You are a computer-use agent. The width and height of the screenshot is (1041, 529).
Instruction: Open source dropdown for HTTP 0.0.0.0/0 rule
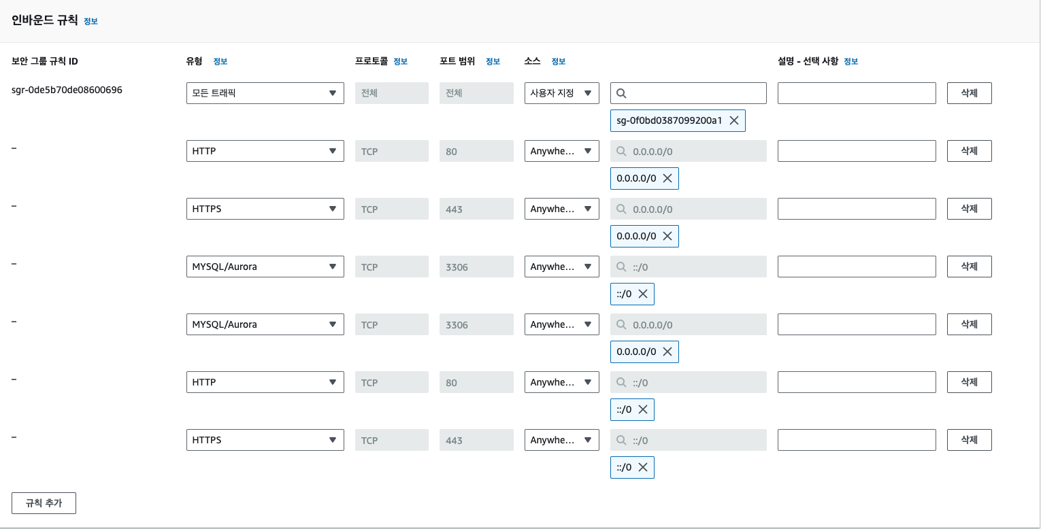[561, 151]
